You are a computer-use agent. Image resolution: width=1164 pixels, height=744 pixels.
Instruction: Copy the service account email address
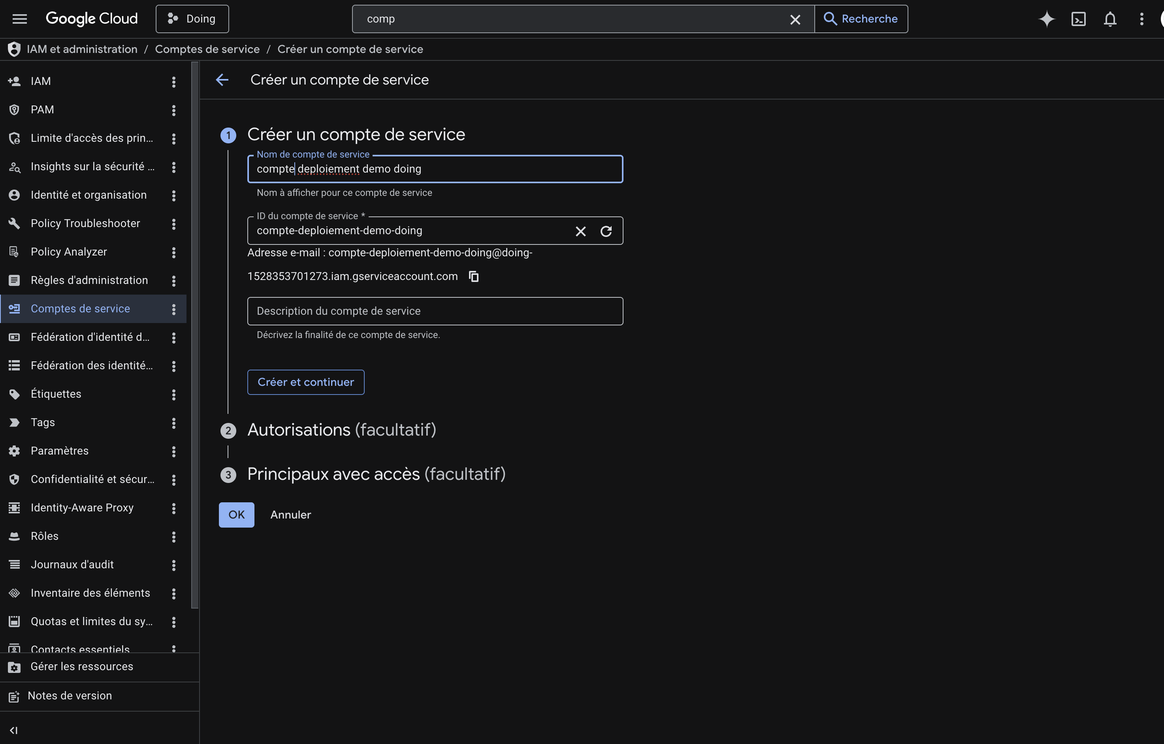474,276
